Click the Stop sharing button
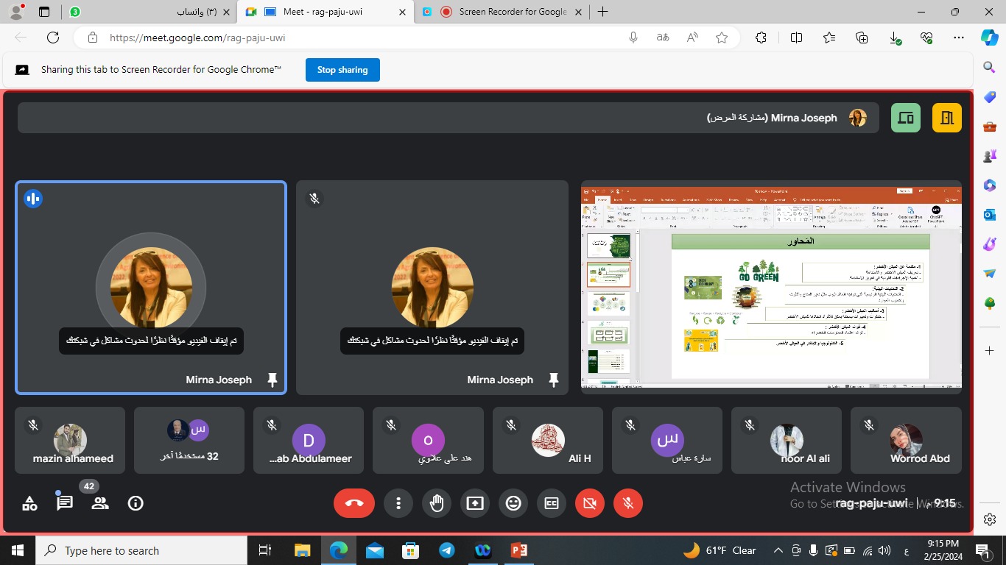The image size is (1006, 565). (342, 70)
